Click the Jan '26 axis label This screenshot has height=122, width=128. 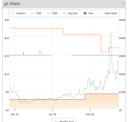[x=52, y=114]
